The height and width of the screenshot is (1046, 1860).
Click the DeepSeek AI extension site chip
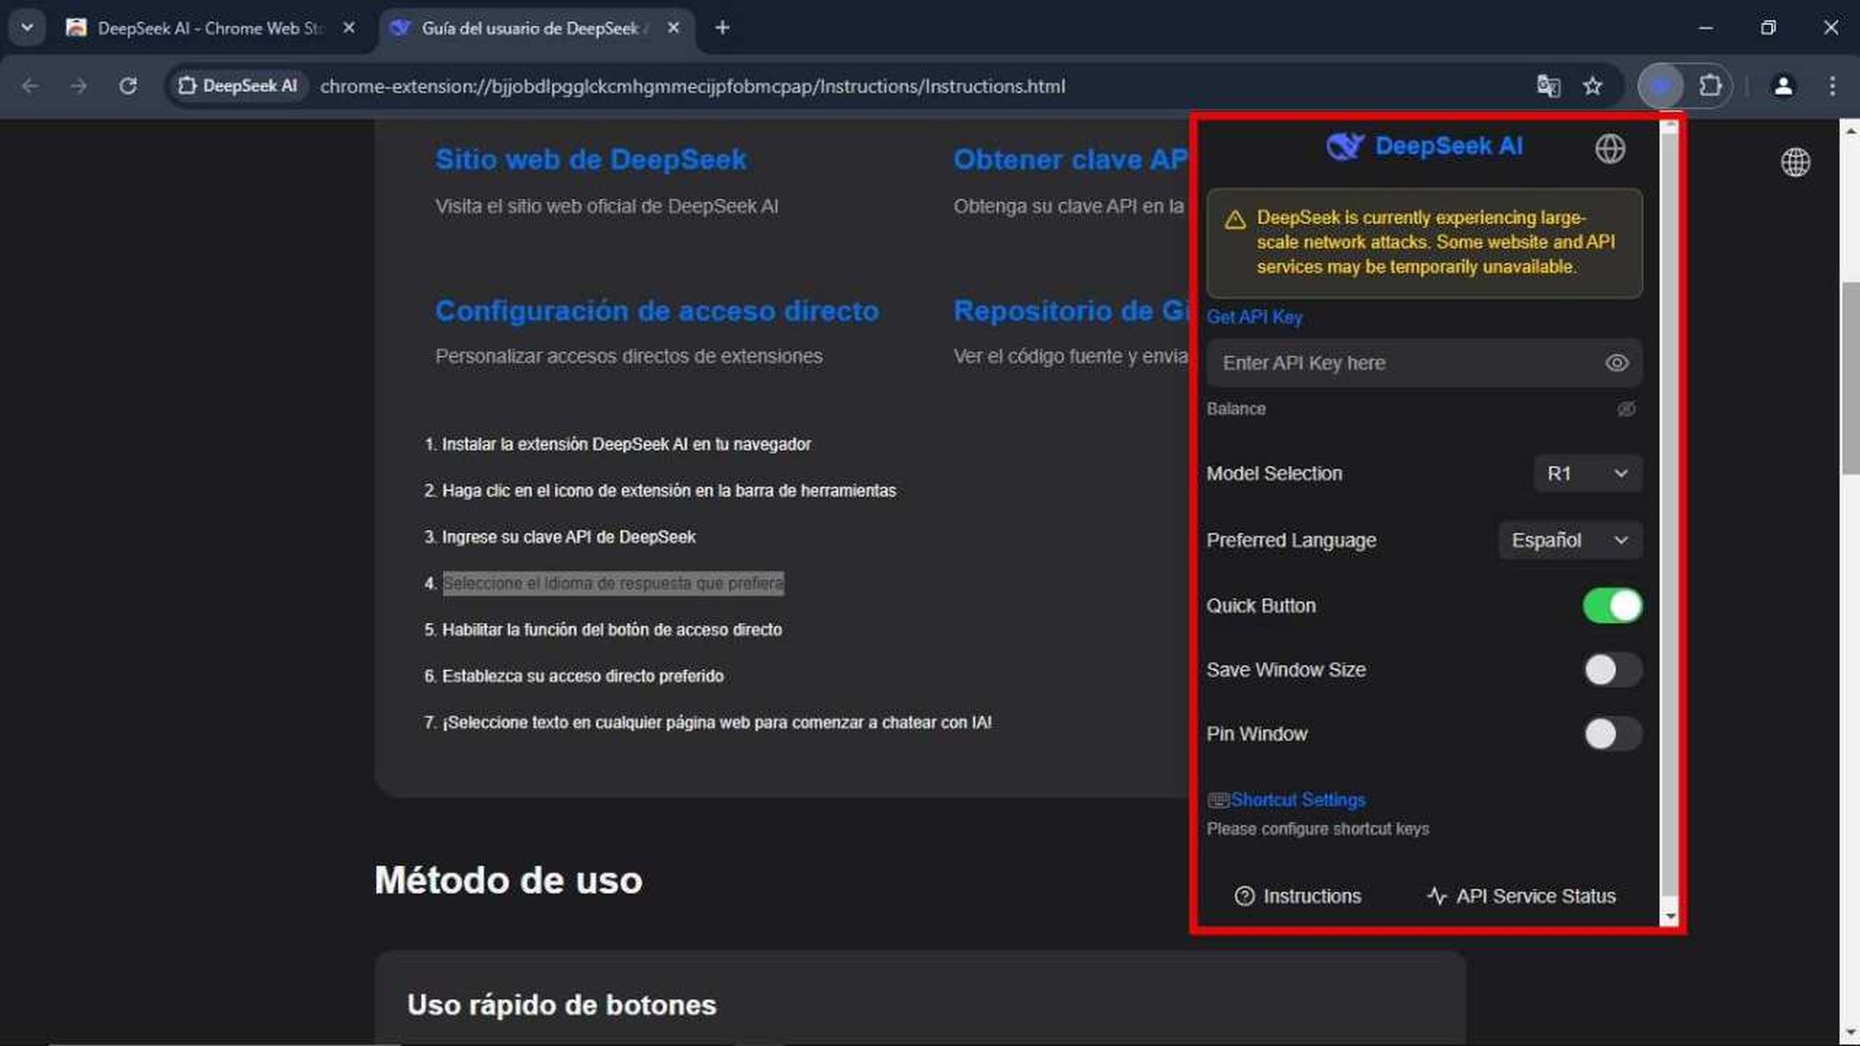click(238, 87)
